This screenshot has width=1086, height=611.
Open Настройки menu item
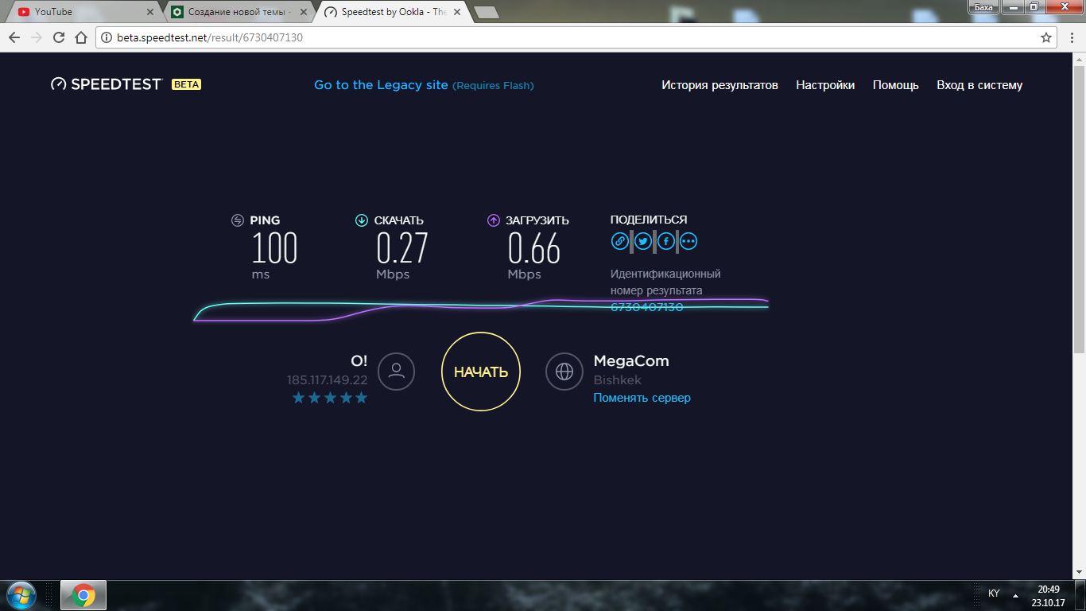(x=825, y=85)
